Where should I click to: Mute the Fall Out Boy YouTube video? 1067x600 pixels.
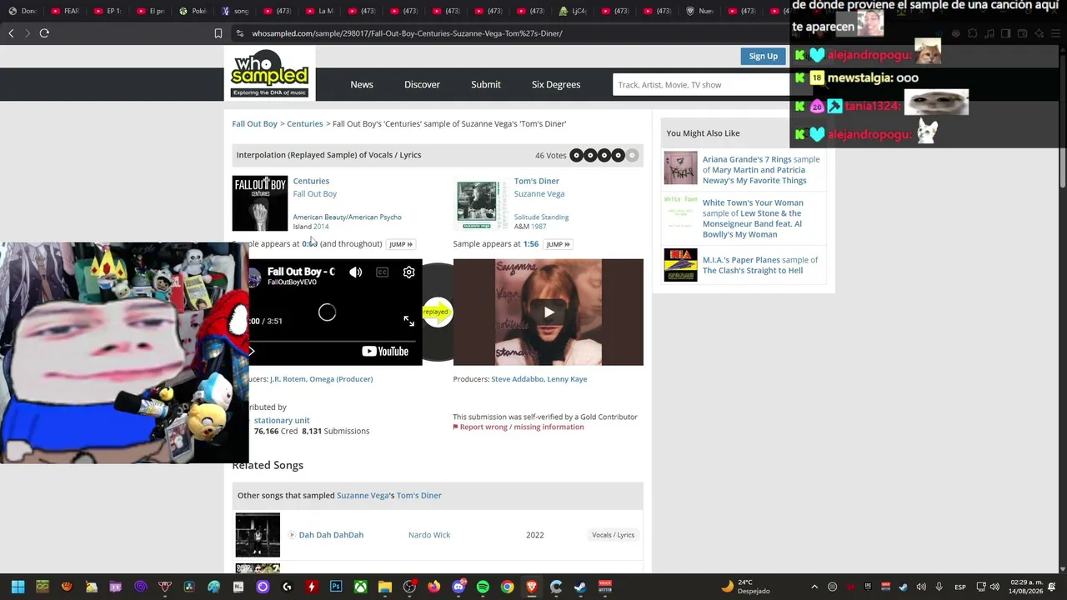coord(355,272)
